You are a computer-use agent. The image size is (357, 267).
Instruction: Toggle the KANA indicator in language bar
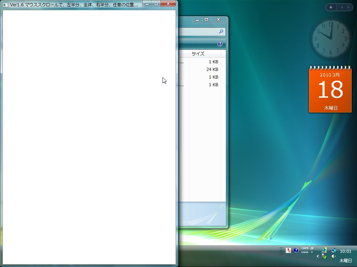tap(305, 252)
